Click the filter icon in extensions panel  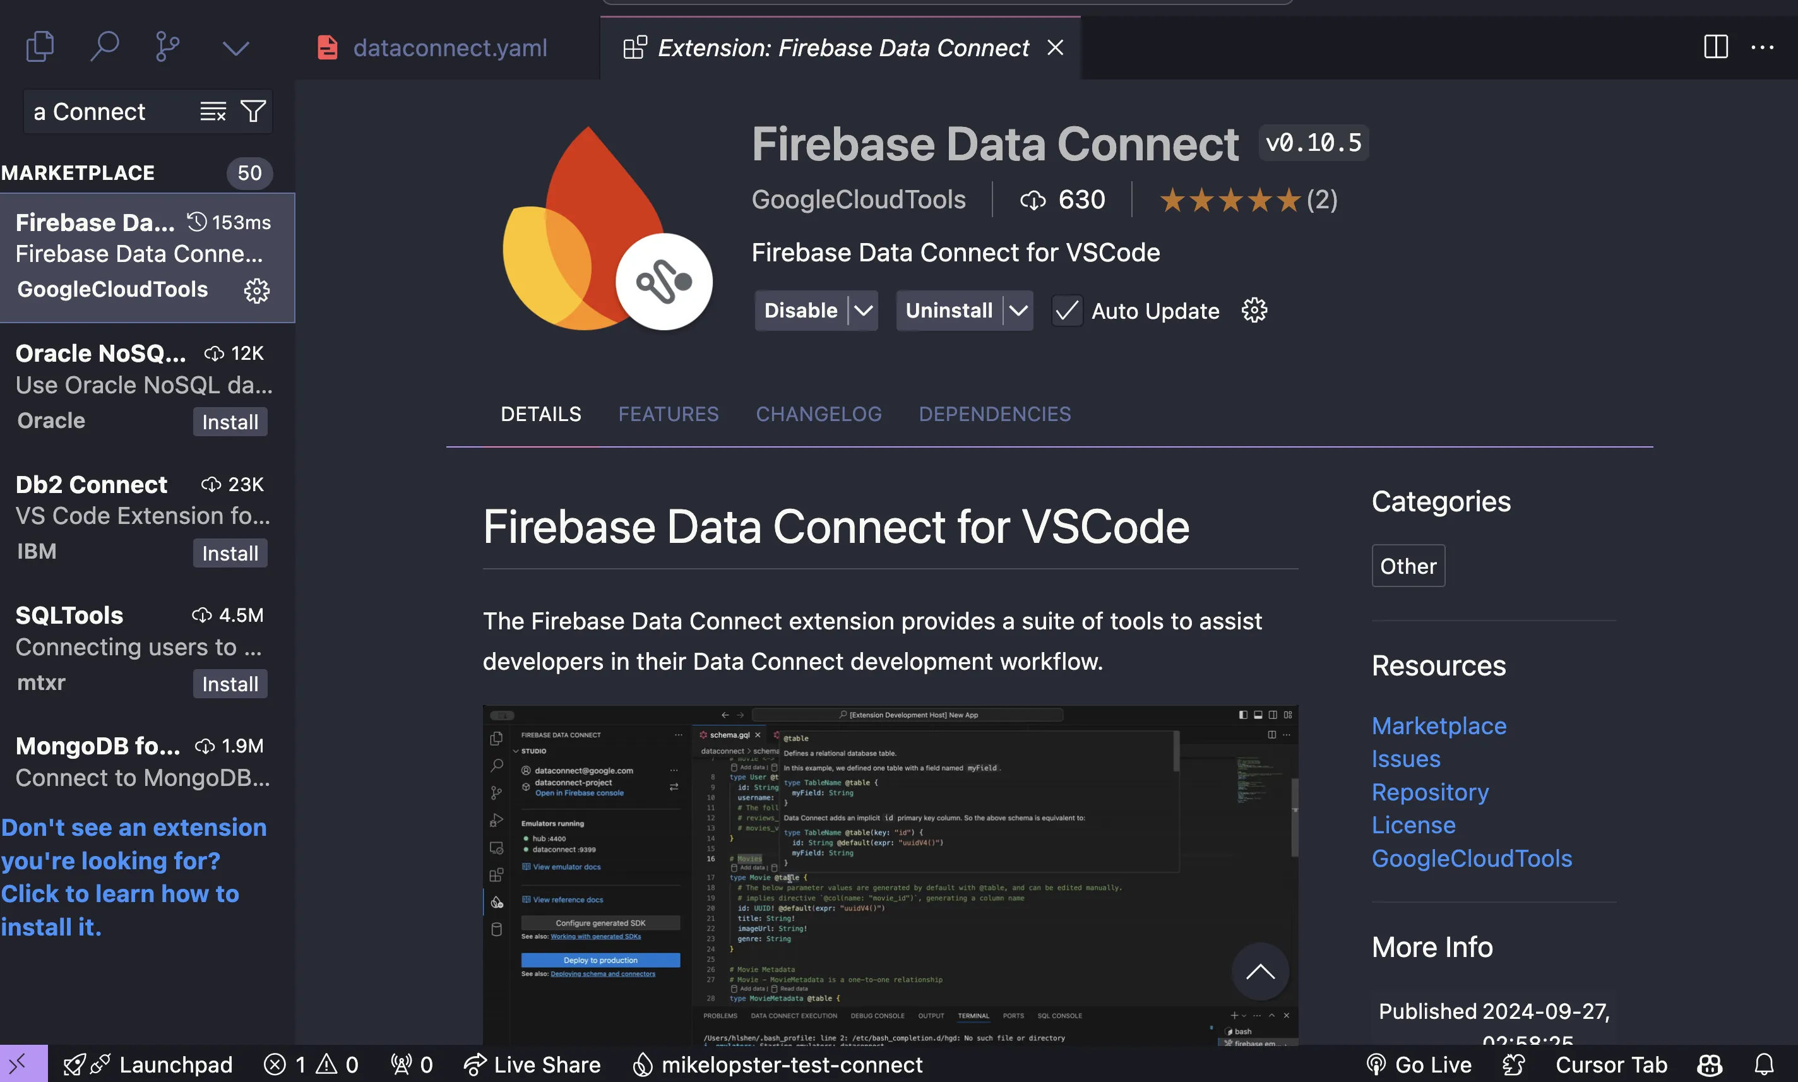click(257, 112)
